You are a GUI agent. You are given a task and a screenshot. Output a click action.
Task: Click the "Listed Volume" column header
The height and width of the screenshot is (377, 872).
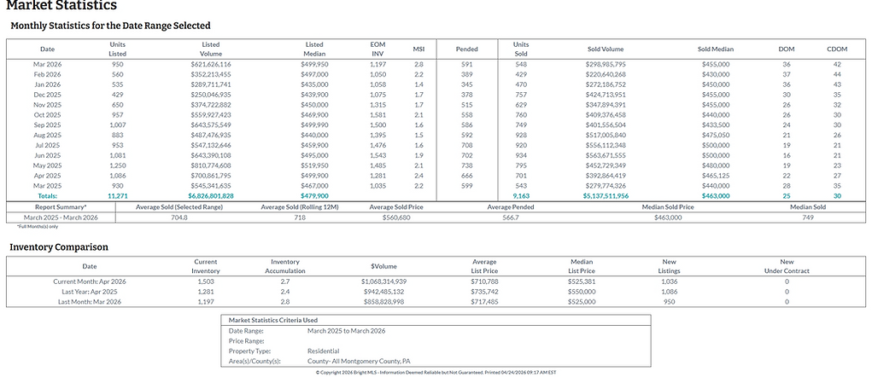pyautogui.click(x=211, y=49)
